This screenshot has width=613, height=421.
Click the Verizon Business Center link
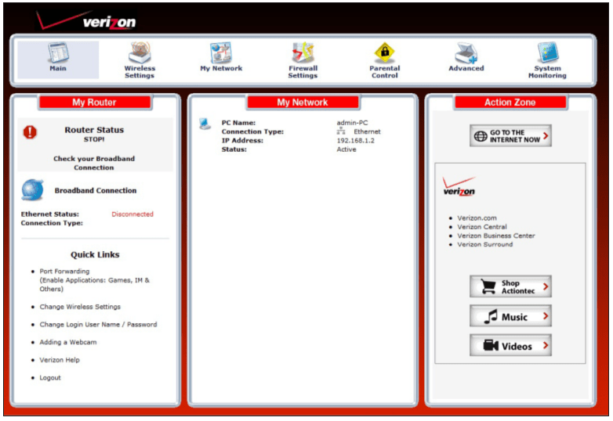pos(496,236)
